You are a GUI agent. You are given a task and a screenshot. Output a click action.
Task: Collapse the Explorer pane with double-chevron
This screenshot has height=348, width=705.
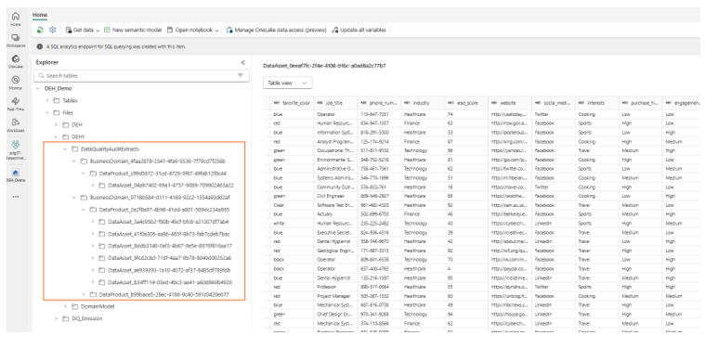click(x=242, y=62)
